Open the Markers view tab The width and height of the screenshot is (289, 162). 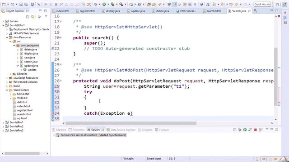pyautogui.click(x=59, y=130)
